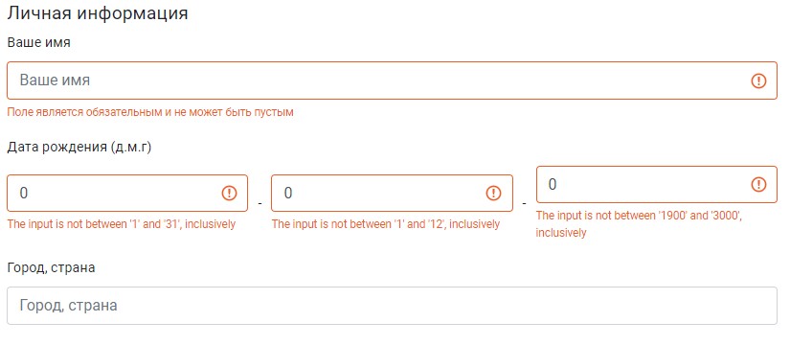
Task: Click the error icon in Ваше имя field
Action: tap(758, 80)
